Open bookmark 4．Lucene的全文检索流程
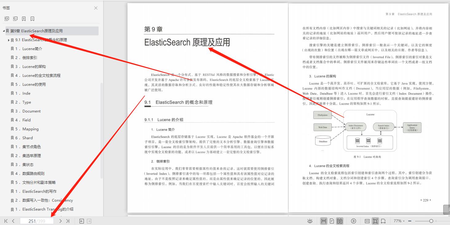Image resolution: width=450 pixels, height=225 pixels. 38,76
